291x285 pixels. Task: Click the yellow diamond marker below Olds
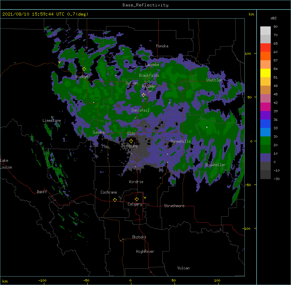(131, 141)
